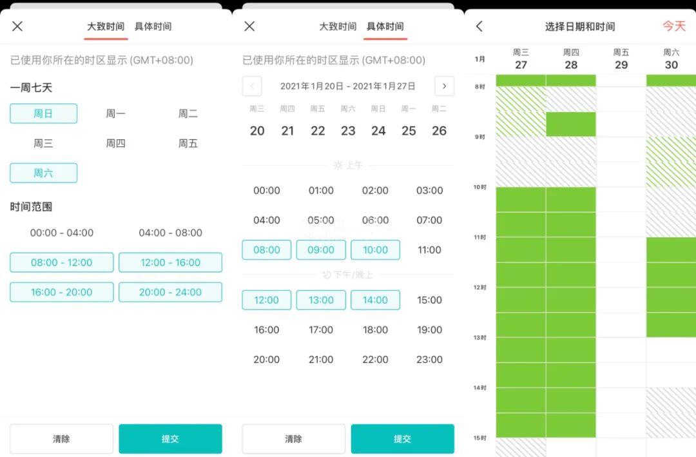Enable the 00:00 - 04:00 time range
This screenshot has width=696, height=457.
pyautogui.click(x=62, y=233)
